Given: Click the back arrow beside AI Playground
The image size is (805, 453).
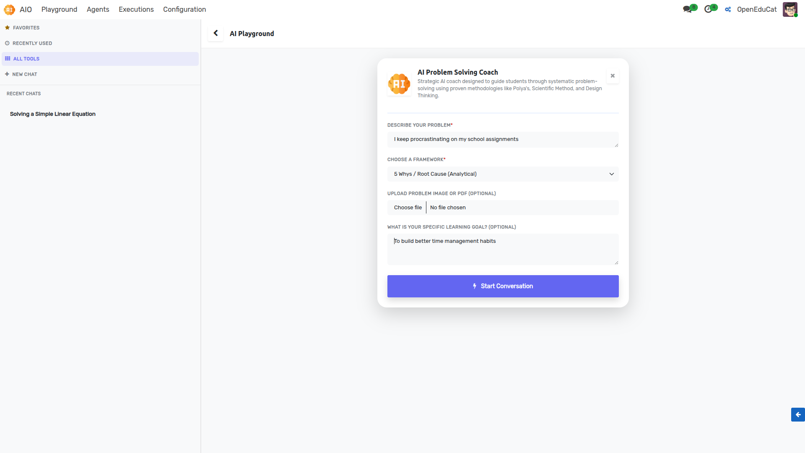Looking at the screenshot, I should tap(216, 33).
